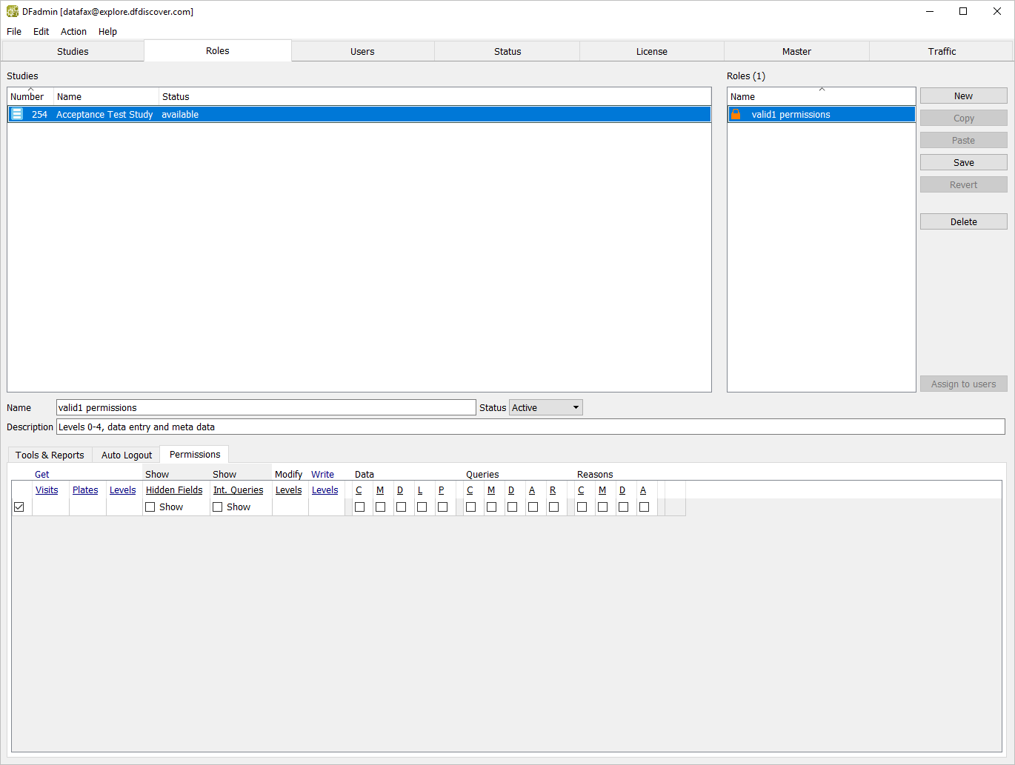Switch to the Users tab
Image resolution: width=1015 pixels, height=765 pixels.
(362, 52)
